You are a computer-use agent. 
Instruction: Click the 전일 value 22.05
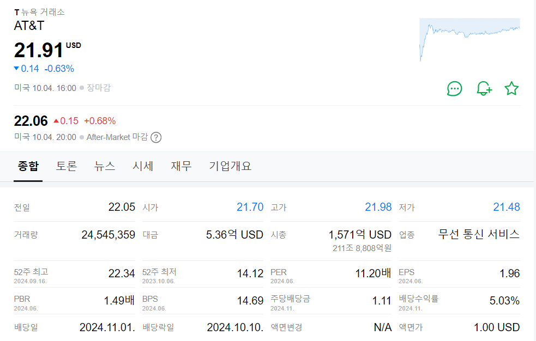pyautogui.click(x=122, y=207)
